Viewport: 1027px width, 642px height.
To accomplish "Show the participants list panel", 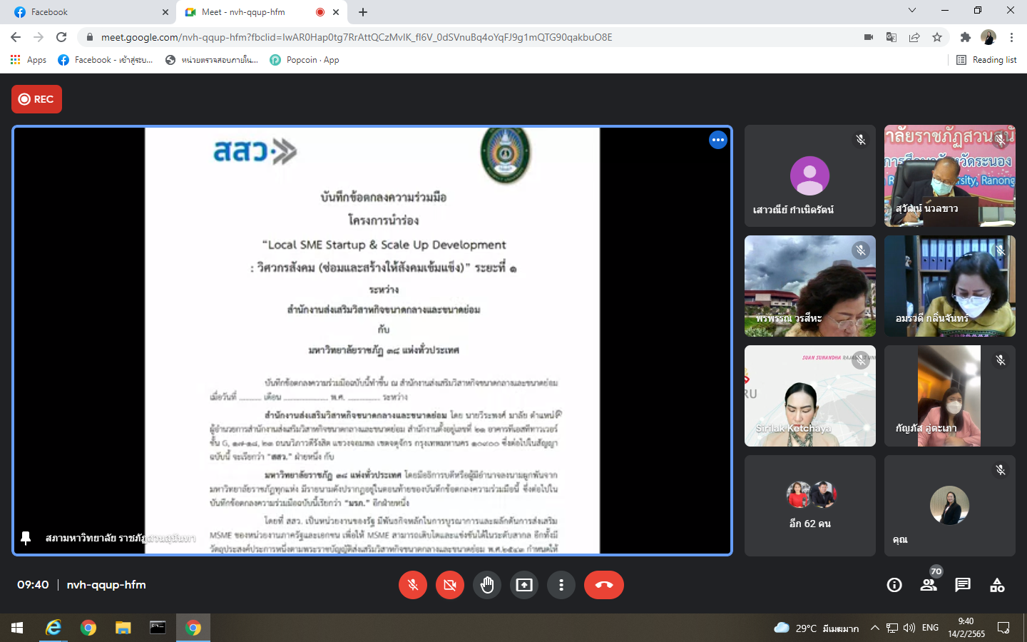I will pos(928,585).
